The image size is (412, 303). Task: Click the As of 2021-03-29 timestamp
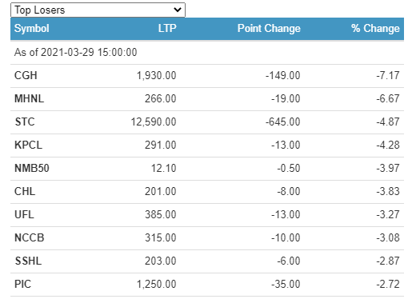[x=75, y=52]
